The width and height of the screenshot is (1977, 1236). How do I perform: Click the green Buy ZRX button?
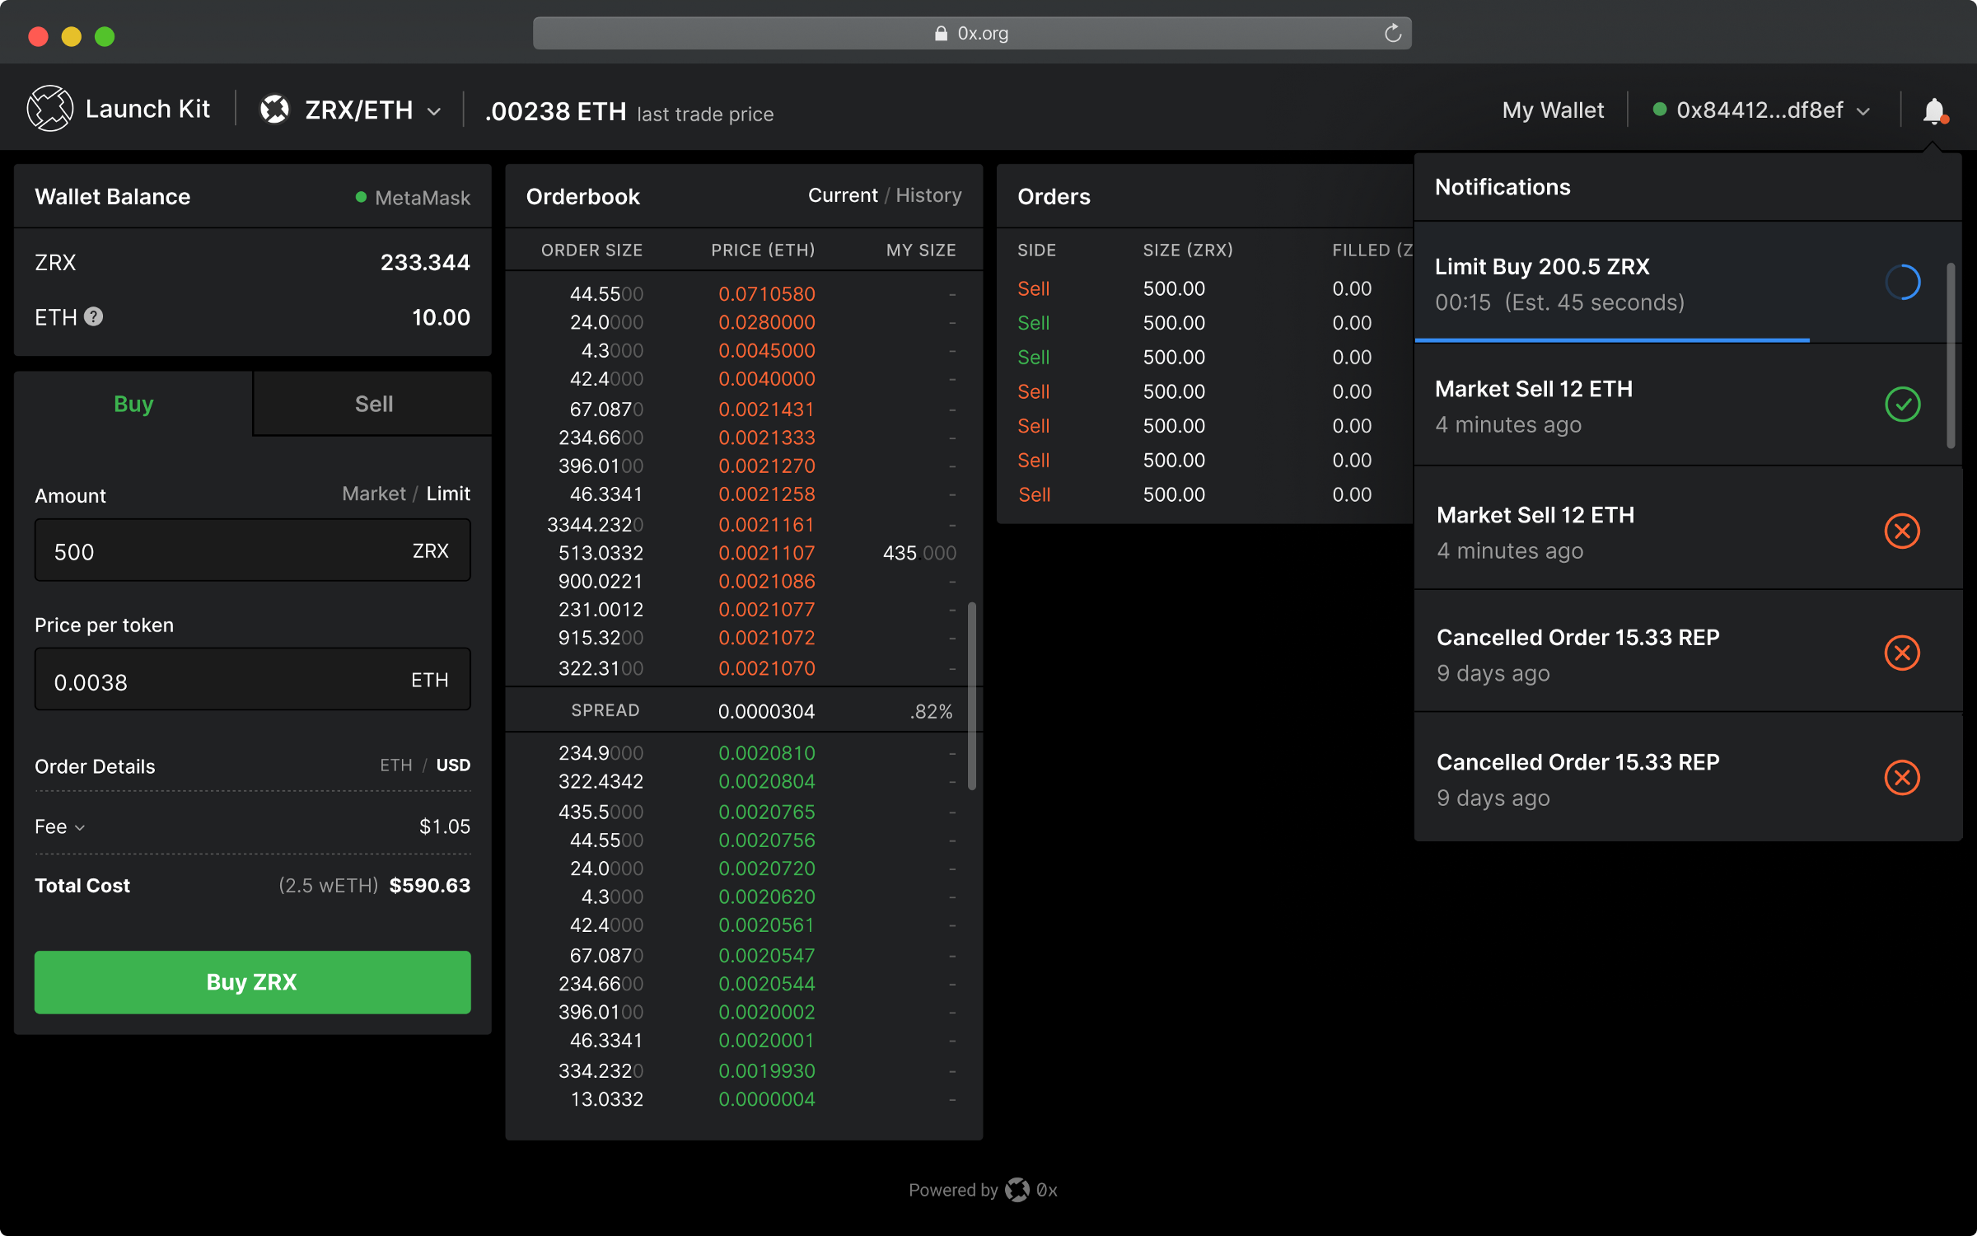(x=252, y=982)
